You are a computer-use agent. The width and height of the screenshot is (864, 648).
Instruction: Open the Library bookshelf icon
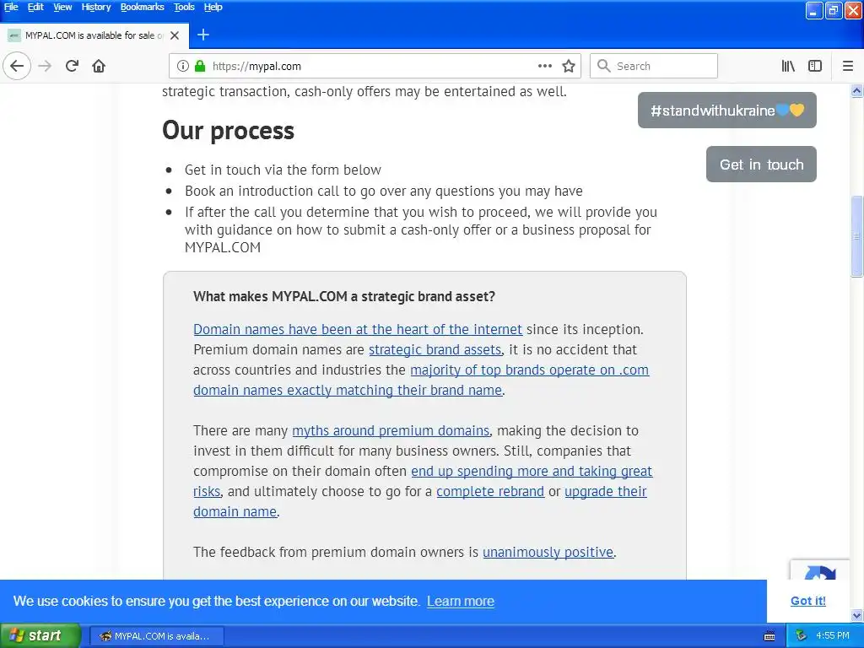point(788,66)
